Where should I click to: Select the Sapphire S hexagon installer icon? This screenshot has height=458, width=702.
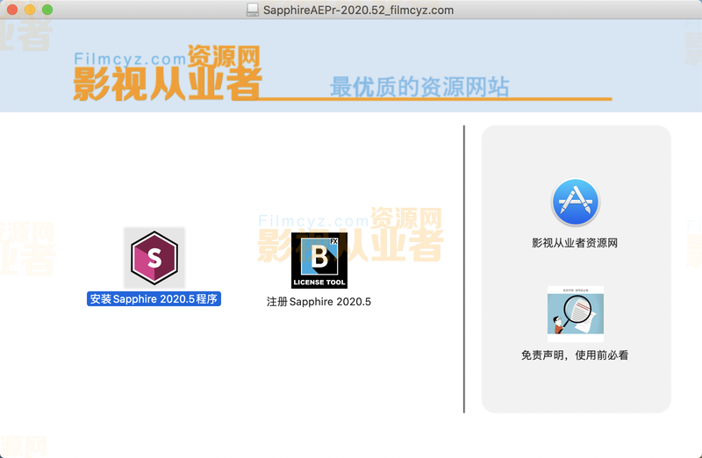(x=154, y=258)
